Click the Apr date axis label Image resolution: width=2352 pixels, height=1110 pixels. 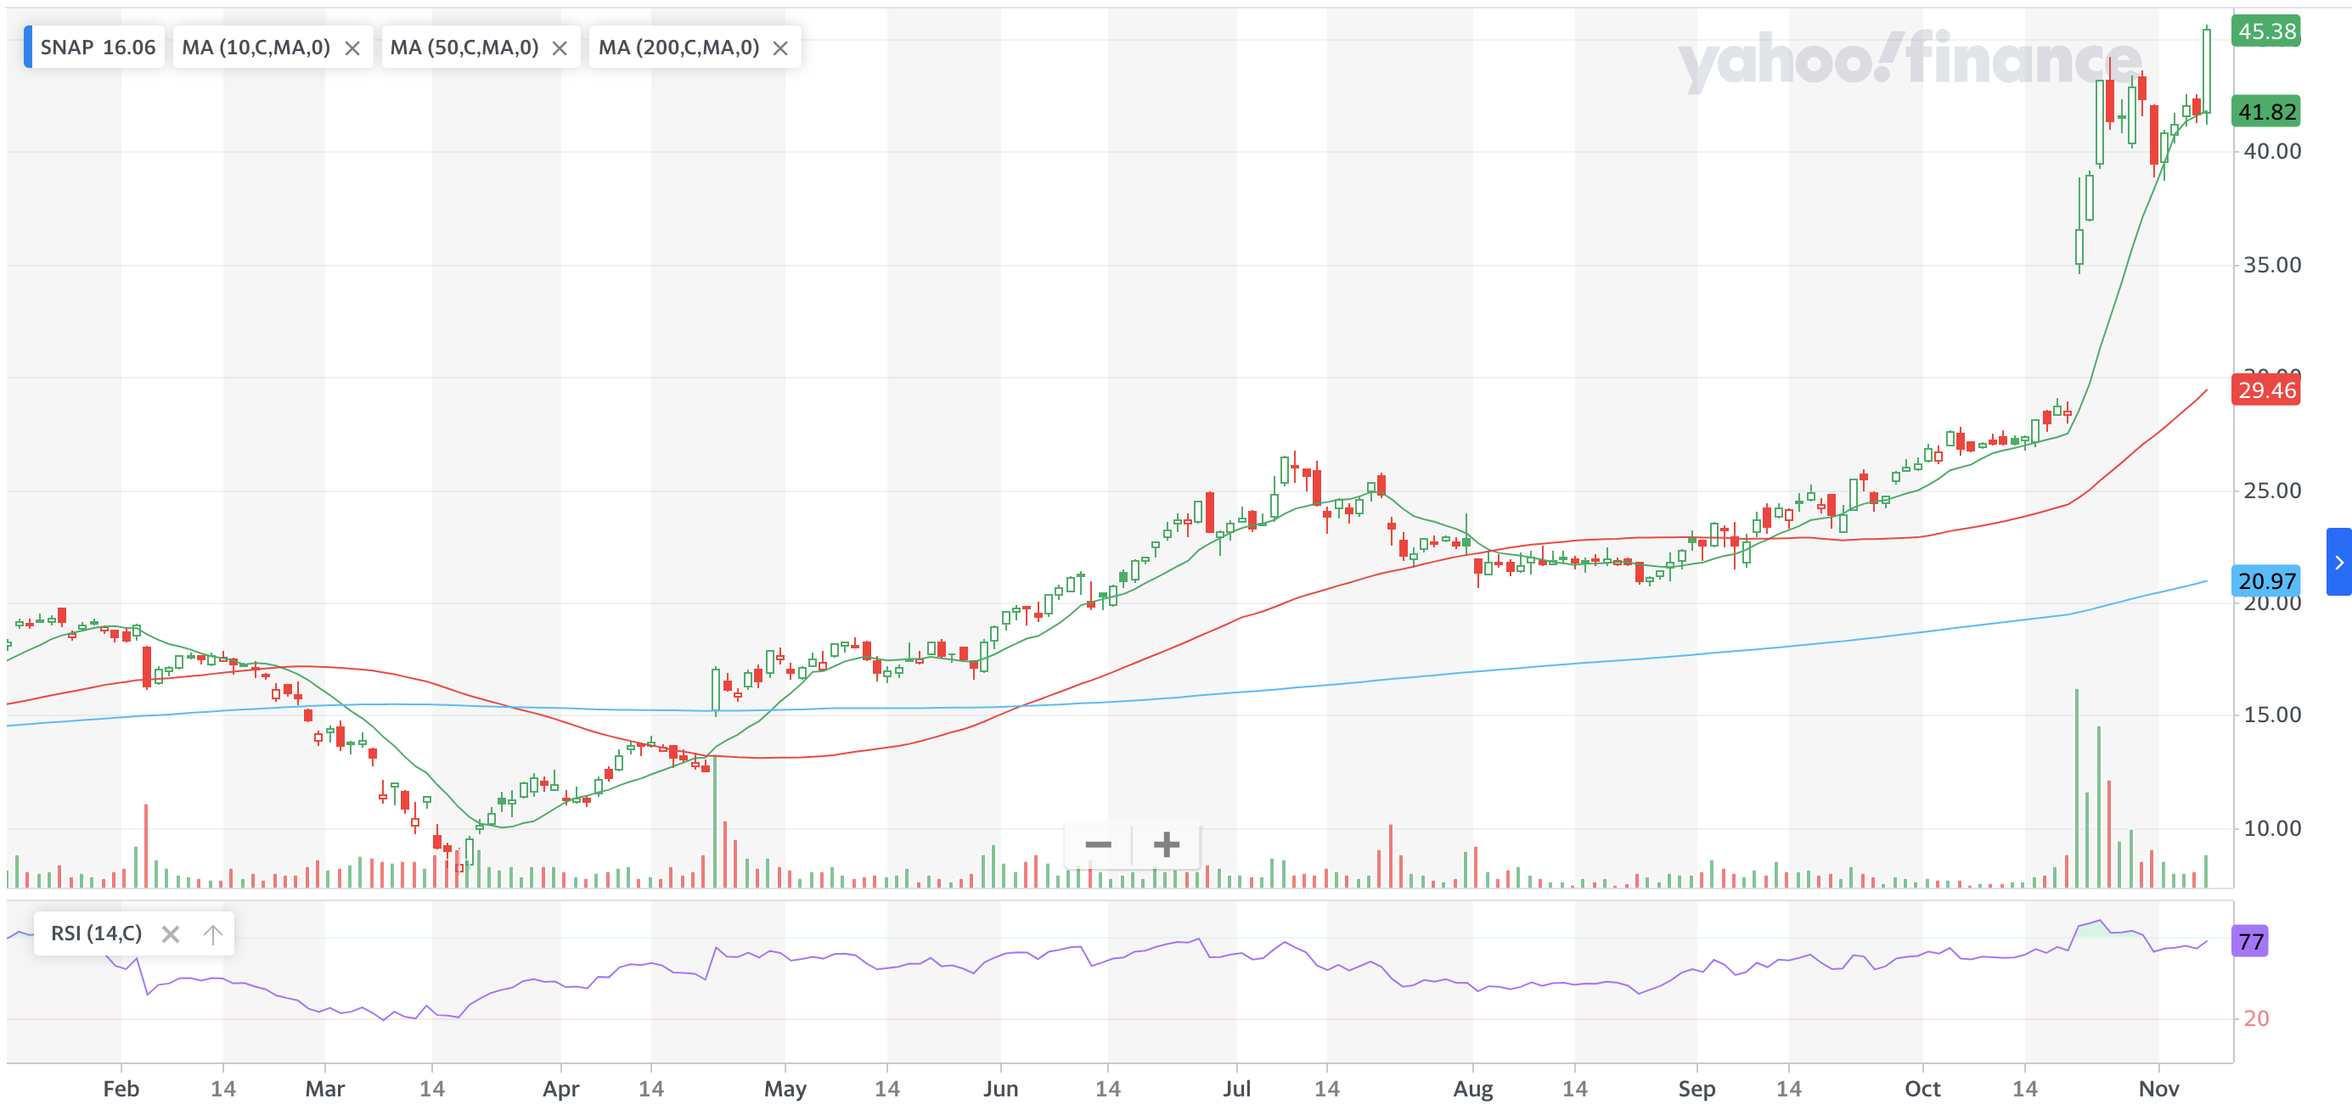[560, 1089]
